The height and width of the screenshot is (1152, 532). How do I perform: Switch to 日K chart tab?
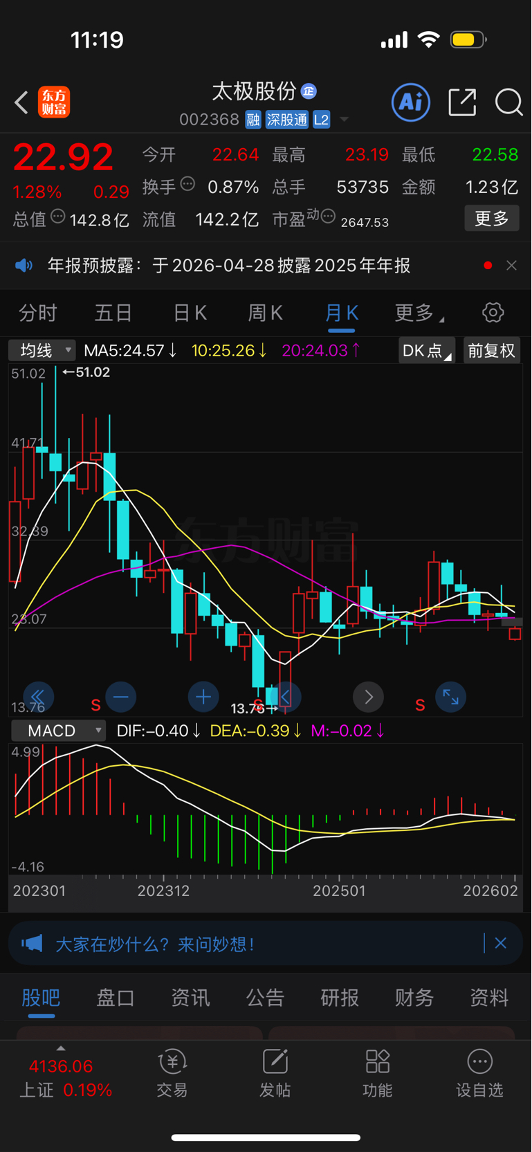point(190,313)
